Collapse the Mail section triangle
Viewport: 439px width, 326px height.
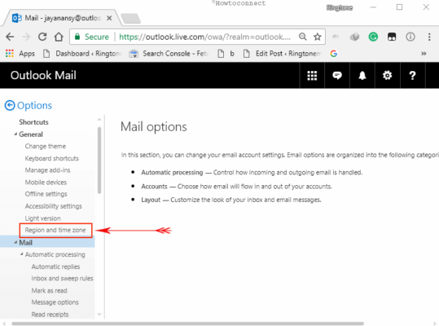pos(15,242)
